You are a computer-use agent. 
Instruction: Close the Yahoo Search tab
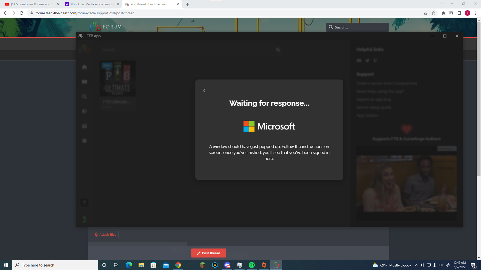[118, 4]
